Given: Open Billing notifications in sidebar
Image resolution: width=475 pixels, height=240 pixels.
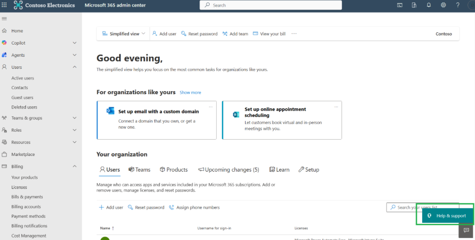Looking at the screenshot, I should coord(29,226).
